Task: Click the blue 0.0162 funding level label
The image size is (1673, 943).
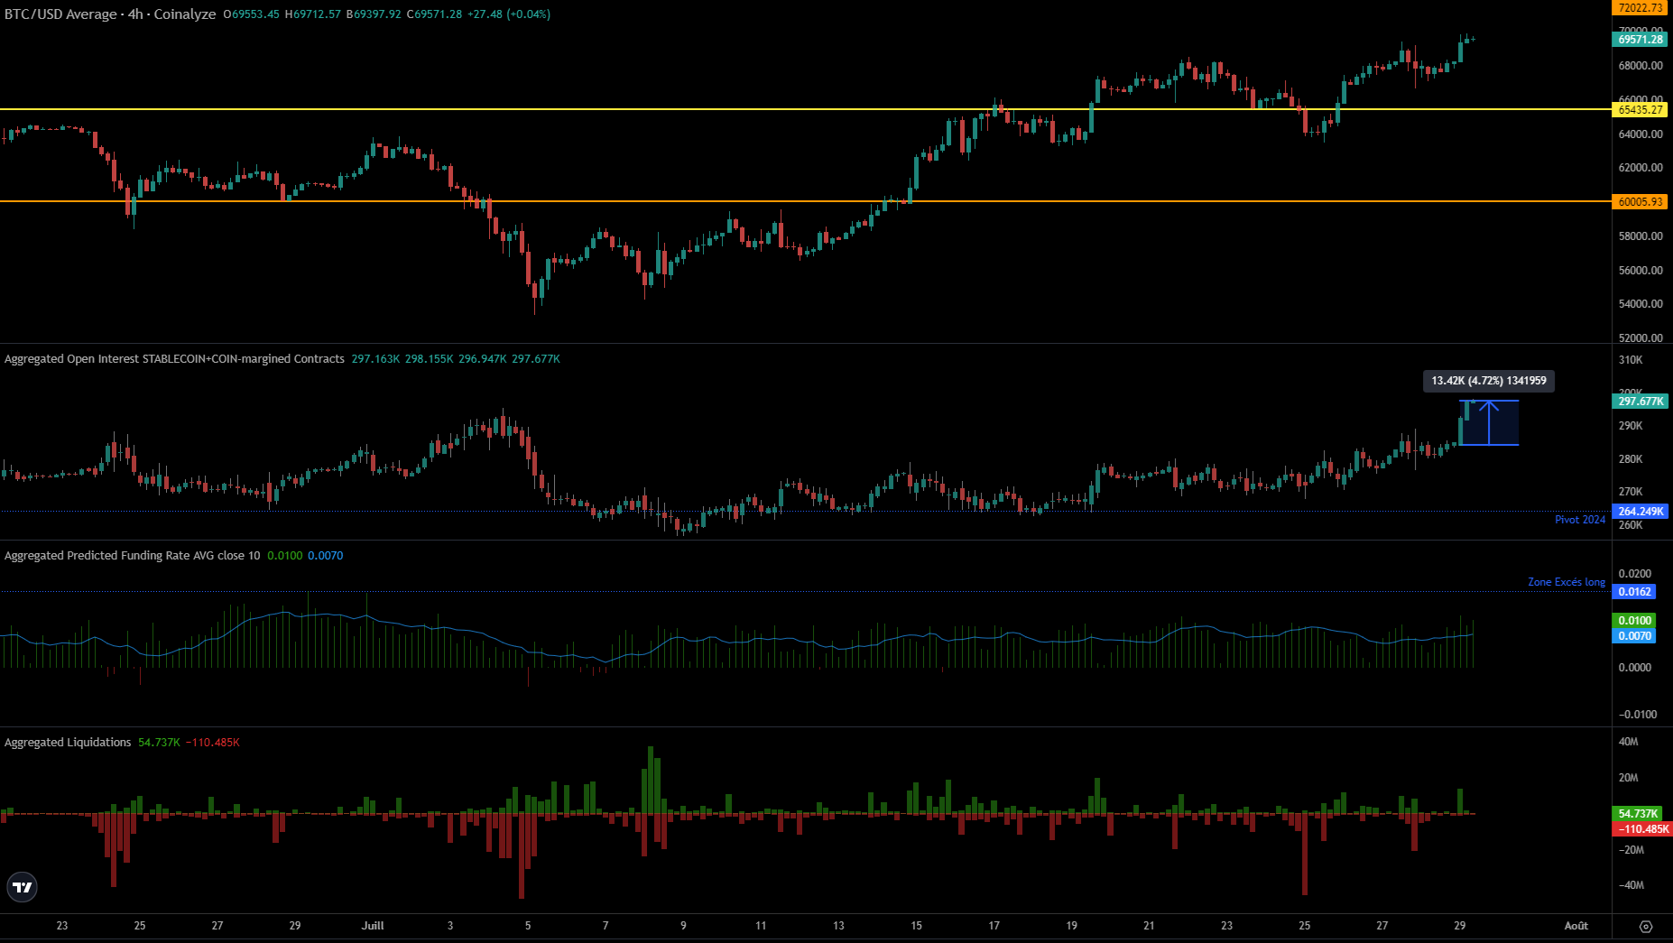Action: point(1634,592)
